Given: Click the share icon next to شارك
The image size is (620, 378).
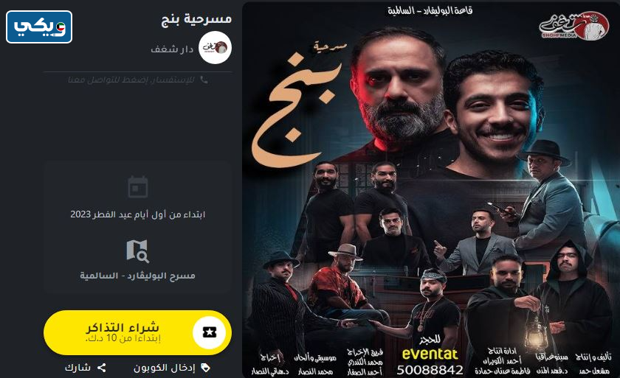Looking at the screenshot, I should (102, 368).
